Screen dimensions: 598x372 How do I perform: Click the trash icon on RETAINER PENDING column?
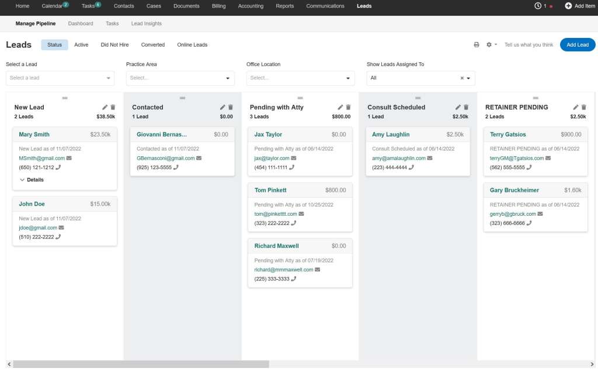(583, 107)
